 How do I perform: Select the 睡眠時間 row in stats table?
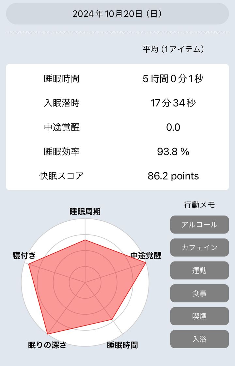click(x=117, y=79)
